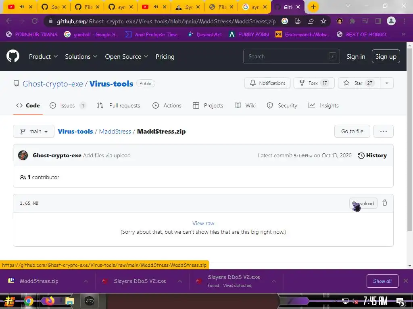Screen dimensions: 413x309
Task: Expand the main branch selector
Action: [34, 131]
